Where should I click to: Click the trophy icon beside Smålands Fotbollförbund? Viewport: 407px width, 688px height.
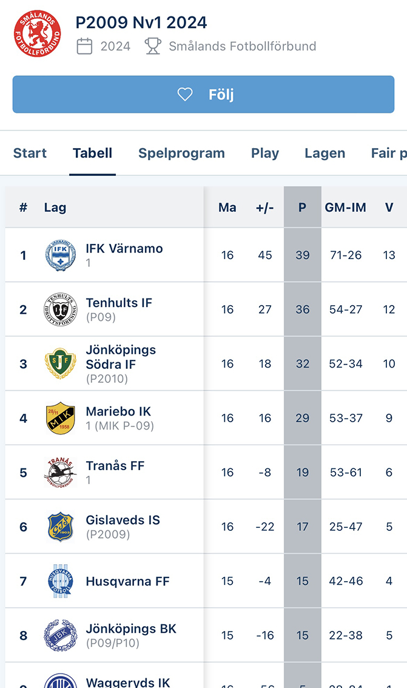pyautogui.click(x=153, y=46)
